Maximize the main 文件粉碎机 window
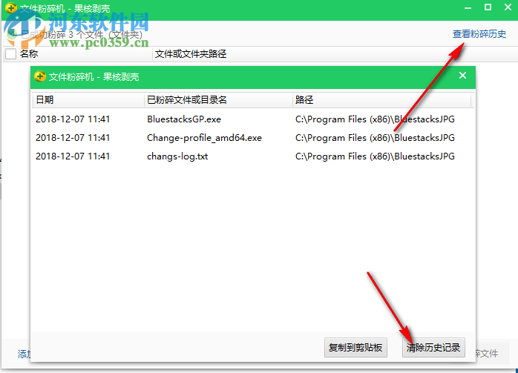Viewport: 518px width, 373px height. [488, 7]
